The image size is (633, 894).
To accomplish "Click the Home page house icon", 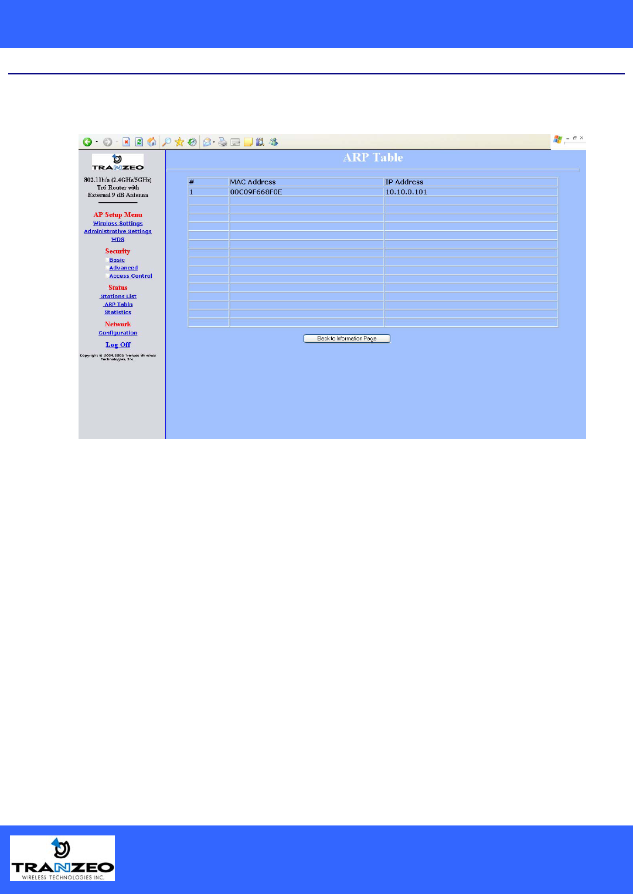I will (x=152, y=142).
